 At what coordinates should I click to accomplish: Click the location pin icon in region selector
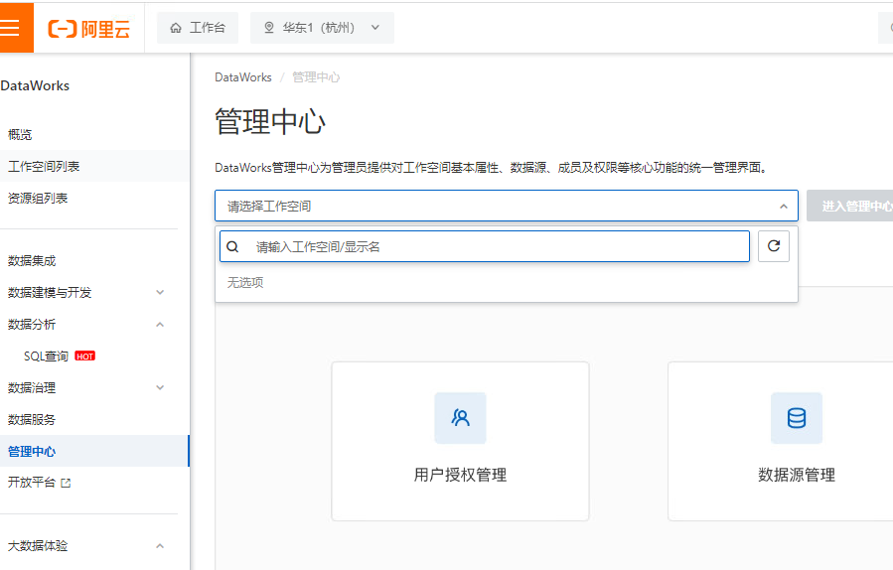click(269, 28)
